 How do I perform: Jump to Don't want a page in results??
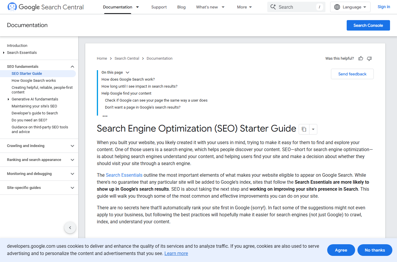[x=143, y=107]
